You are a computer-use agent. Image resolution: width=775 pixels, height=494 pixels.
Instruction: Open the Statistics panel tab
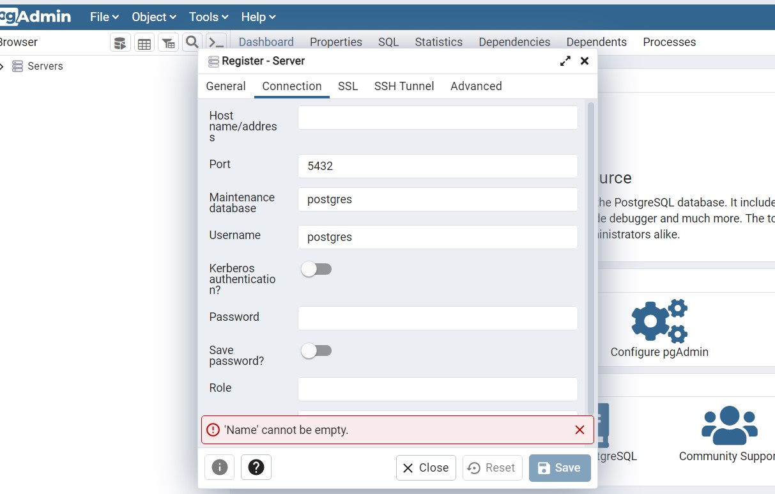(x=438, y=42)
